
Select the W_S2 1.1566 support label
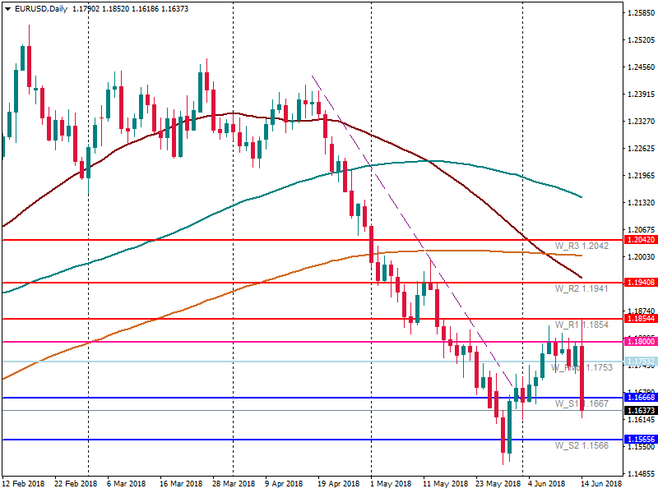(581, 445)
